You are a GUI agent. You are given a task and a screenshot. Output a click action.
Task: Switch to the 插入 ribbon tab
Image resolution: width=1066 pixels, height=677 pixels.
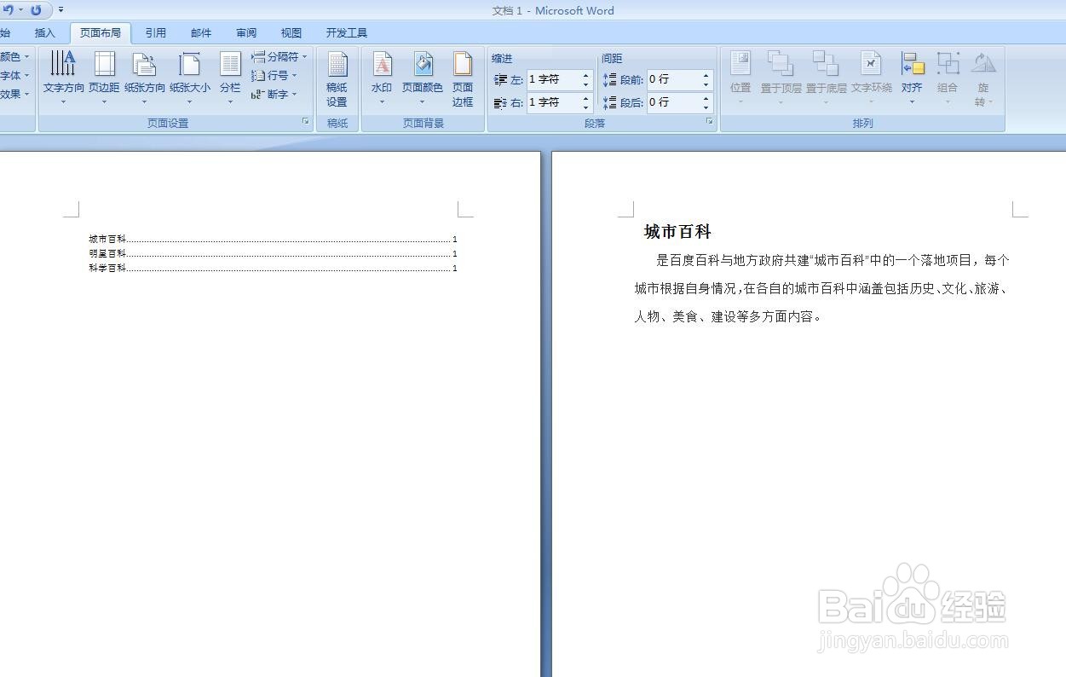coord(44,32)
